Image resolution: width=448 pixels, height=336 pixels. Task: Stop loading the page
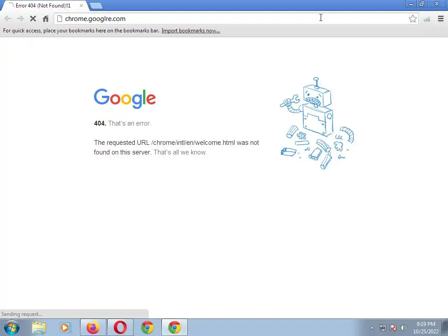click(x=33, y=19)
